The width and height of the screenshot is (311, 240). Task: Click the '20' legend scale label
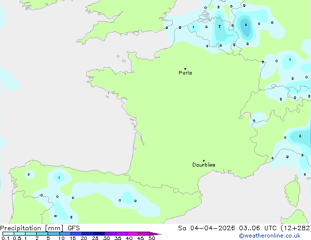click(x=84, y=238)
